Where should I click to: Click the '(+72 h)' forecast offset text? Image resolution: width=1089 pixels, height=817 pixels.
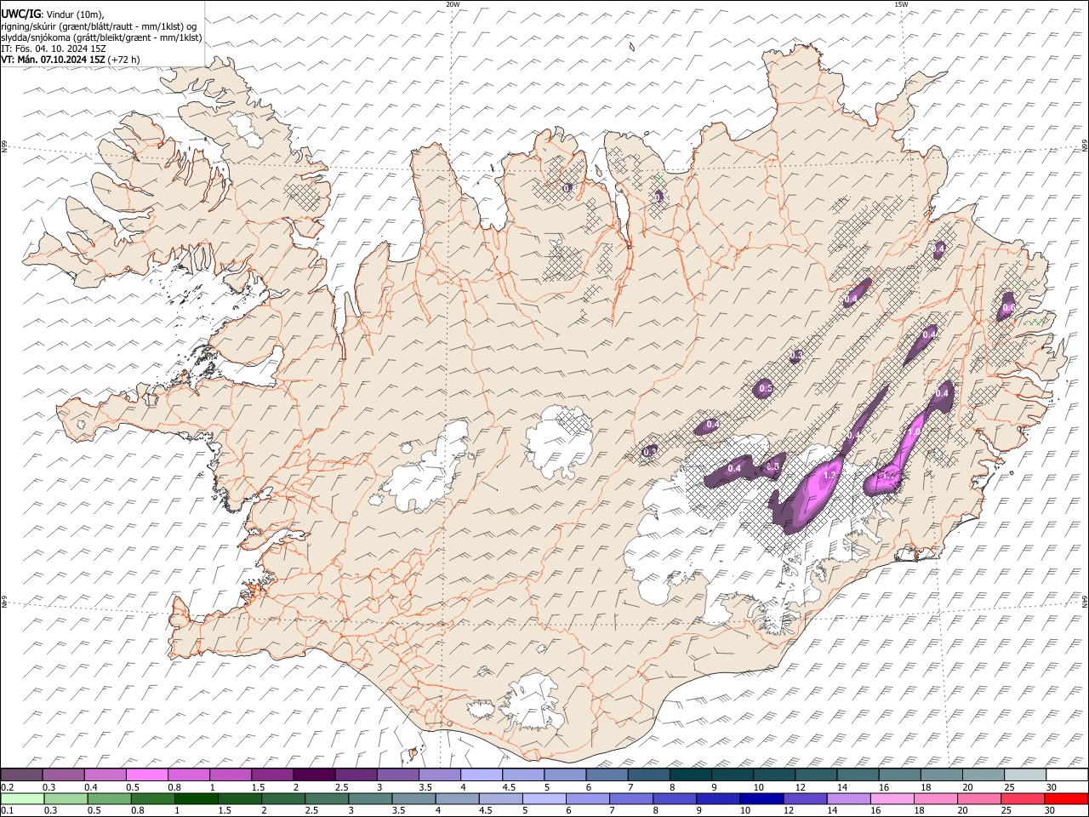point(124,60)
